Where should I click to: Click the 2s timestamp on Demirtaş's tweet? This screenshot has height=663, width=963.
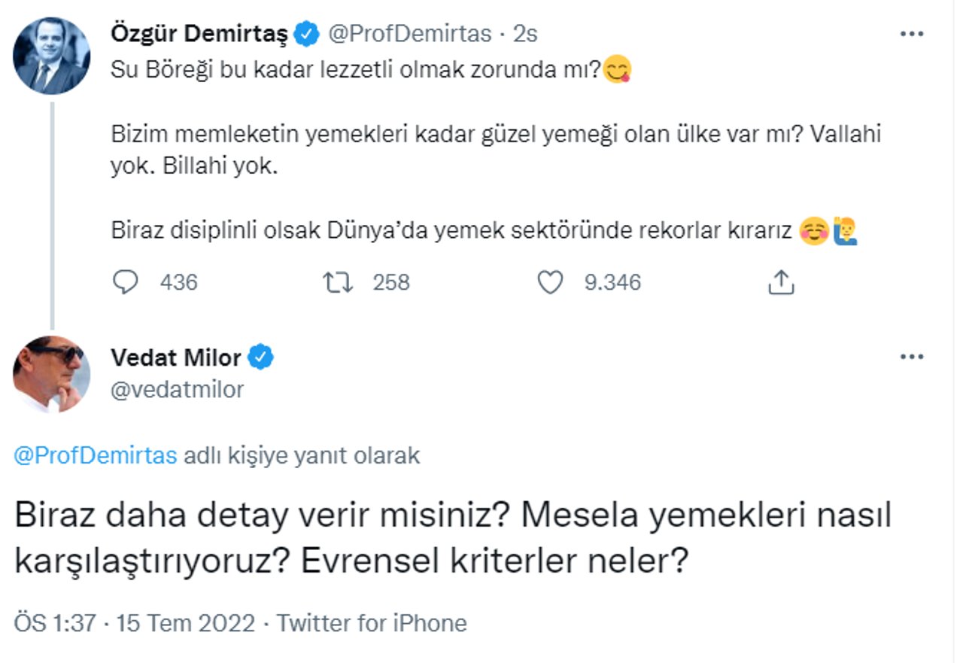[525, 34]
